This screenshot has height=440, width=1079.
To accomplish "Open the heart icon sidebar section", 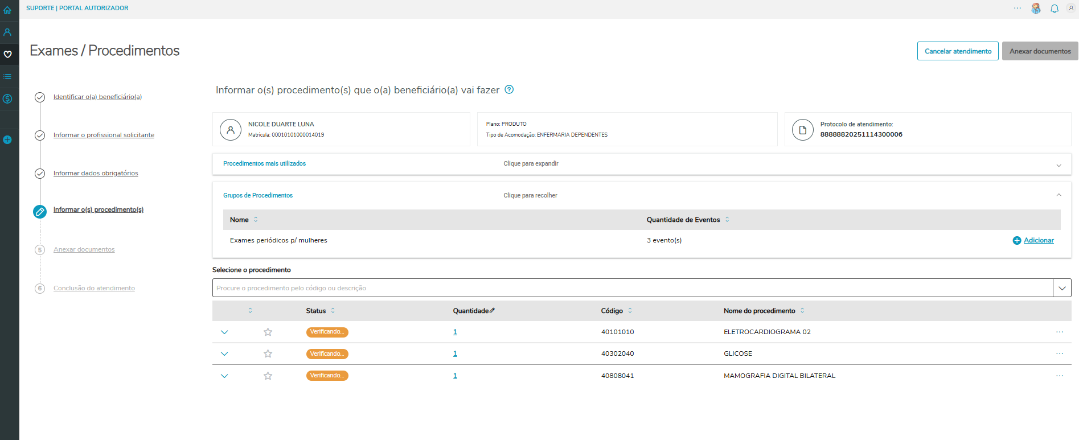I will tap(7, 55).
